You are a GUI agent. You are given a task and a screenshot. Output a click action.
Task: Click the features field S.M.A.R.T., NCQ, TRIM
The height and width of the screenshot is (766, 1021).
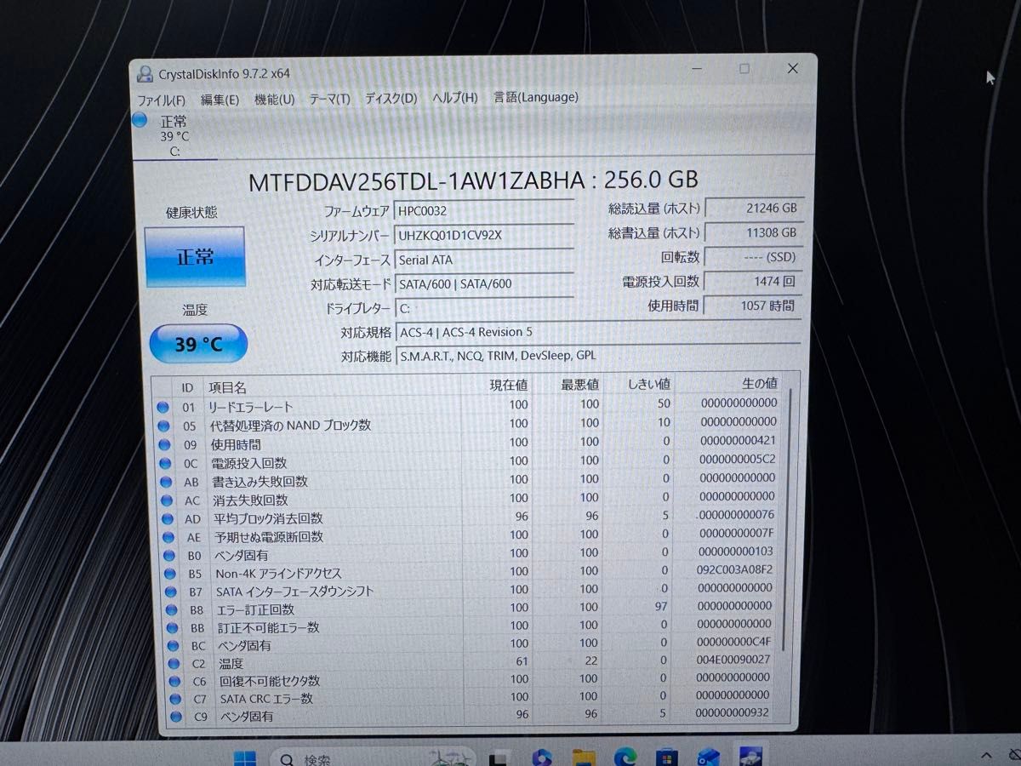tap(597, 356)
